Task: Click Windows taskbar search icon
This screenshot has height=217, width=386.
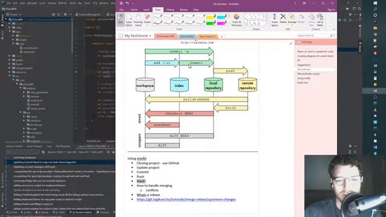Action: click(x=375, y=9)
